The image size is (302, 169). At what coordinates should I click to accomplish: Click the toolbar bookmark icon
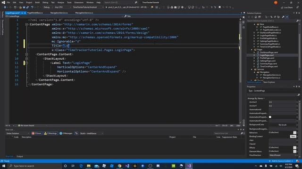tap(219, 8)
